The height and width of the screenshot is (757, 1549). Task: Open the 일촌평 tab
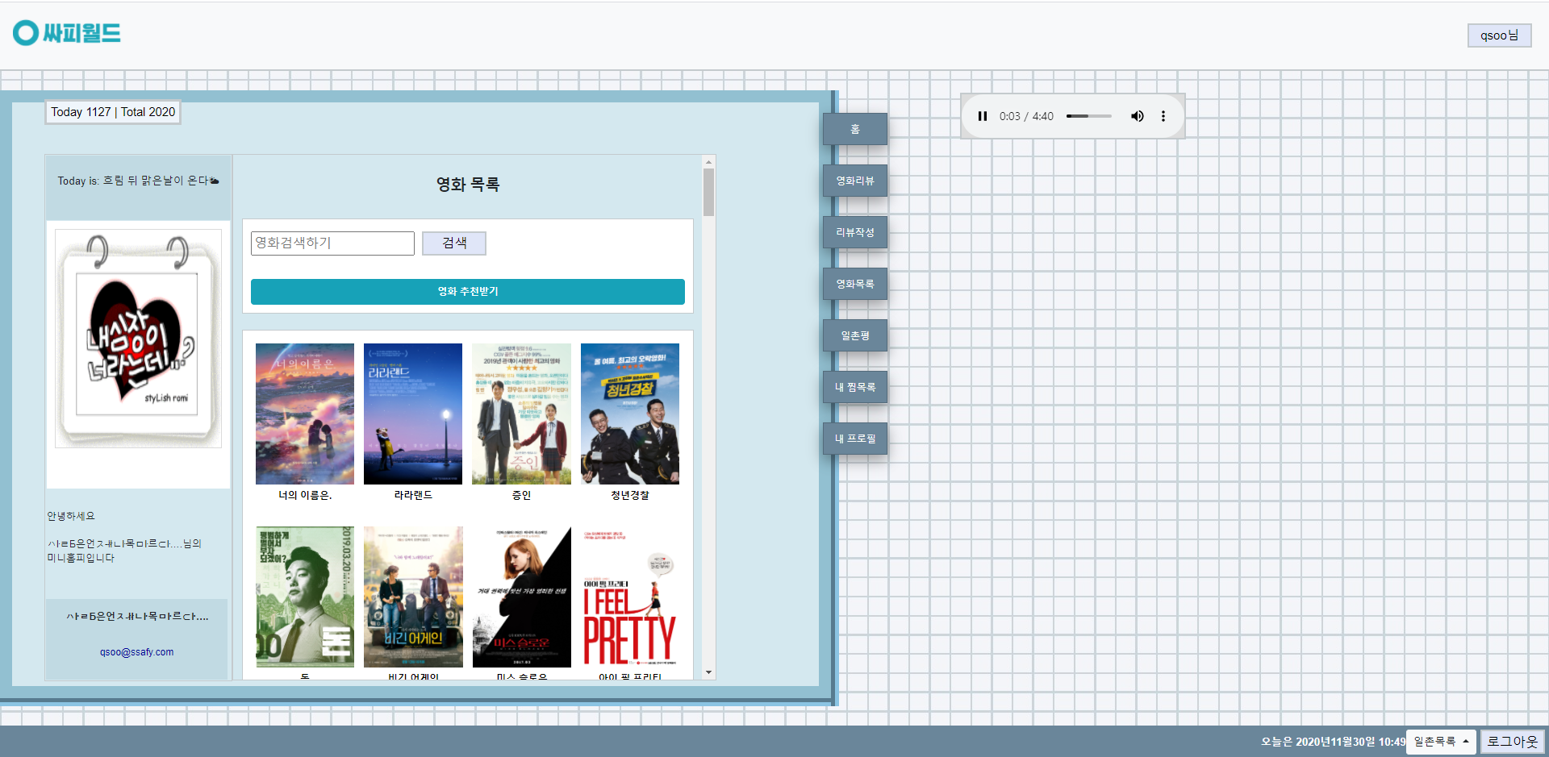pyautogui.click(x=855, y=335)
